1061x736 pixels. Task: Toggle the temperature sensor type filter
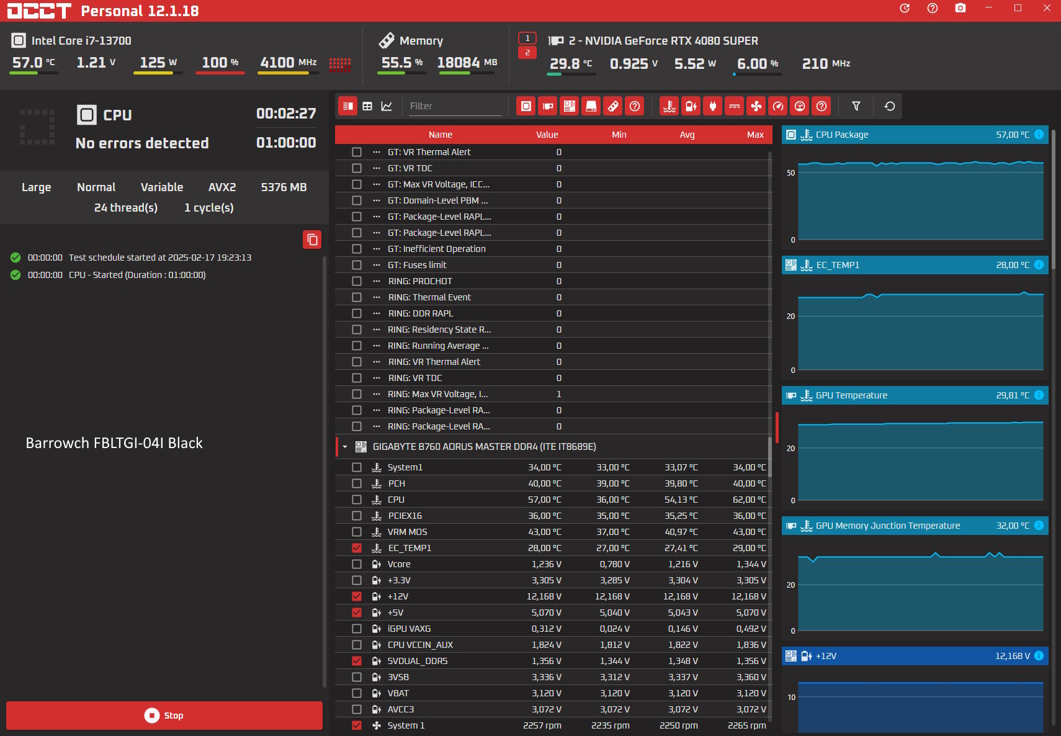point(669,106)
